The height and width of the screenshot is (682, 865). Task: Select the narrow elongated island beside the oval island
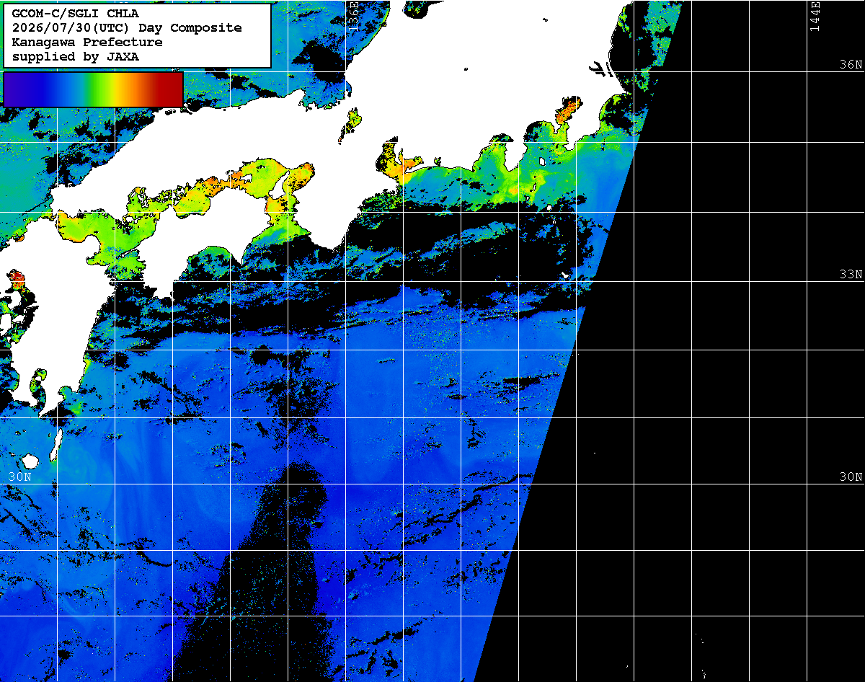point(56,443)
